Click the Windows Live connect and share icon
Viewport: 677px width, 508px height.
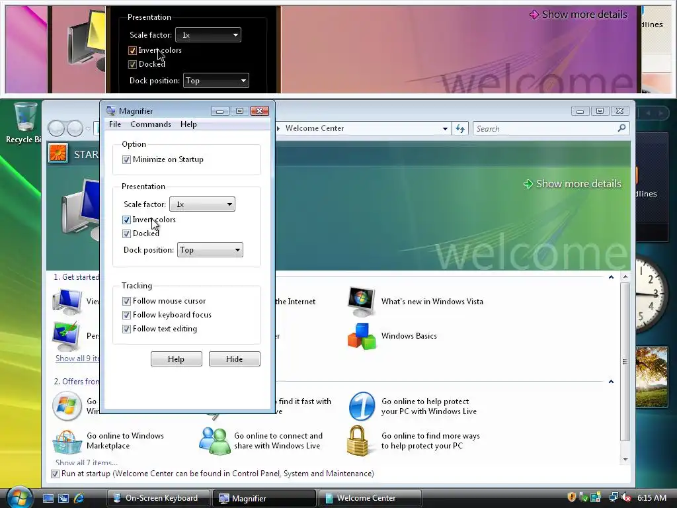pos(214,441)
